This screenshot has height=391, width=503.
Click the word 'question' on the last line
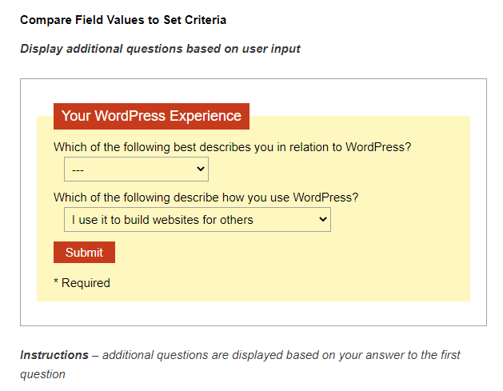[42, 374]
